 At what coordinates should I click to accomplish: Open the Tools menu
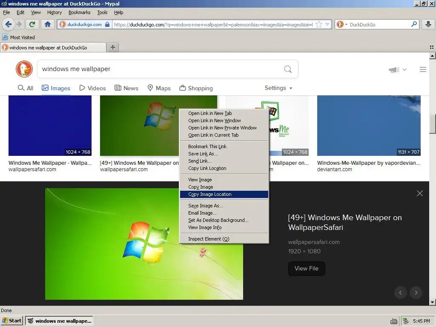point(102,12)
